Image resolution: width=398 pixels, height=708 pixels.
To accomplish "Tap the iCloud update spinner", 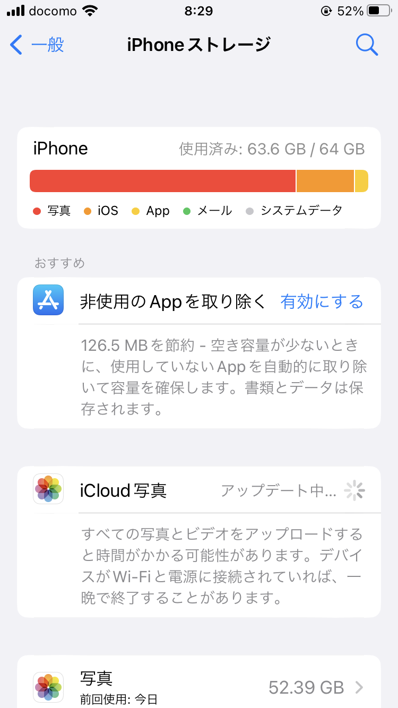I will coord(354,491).
